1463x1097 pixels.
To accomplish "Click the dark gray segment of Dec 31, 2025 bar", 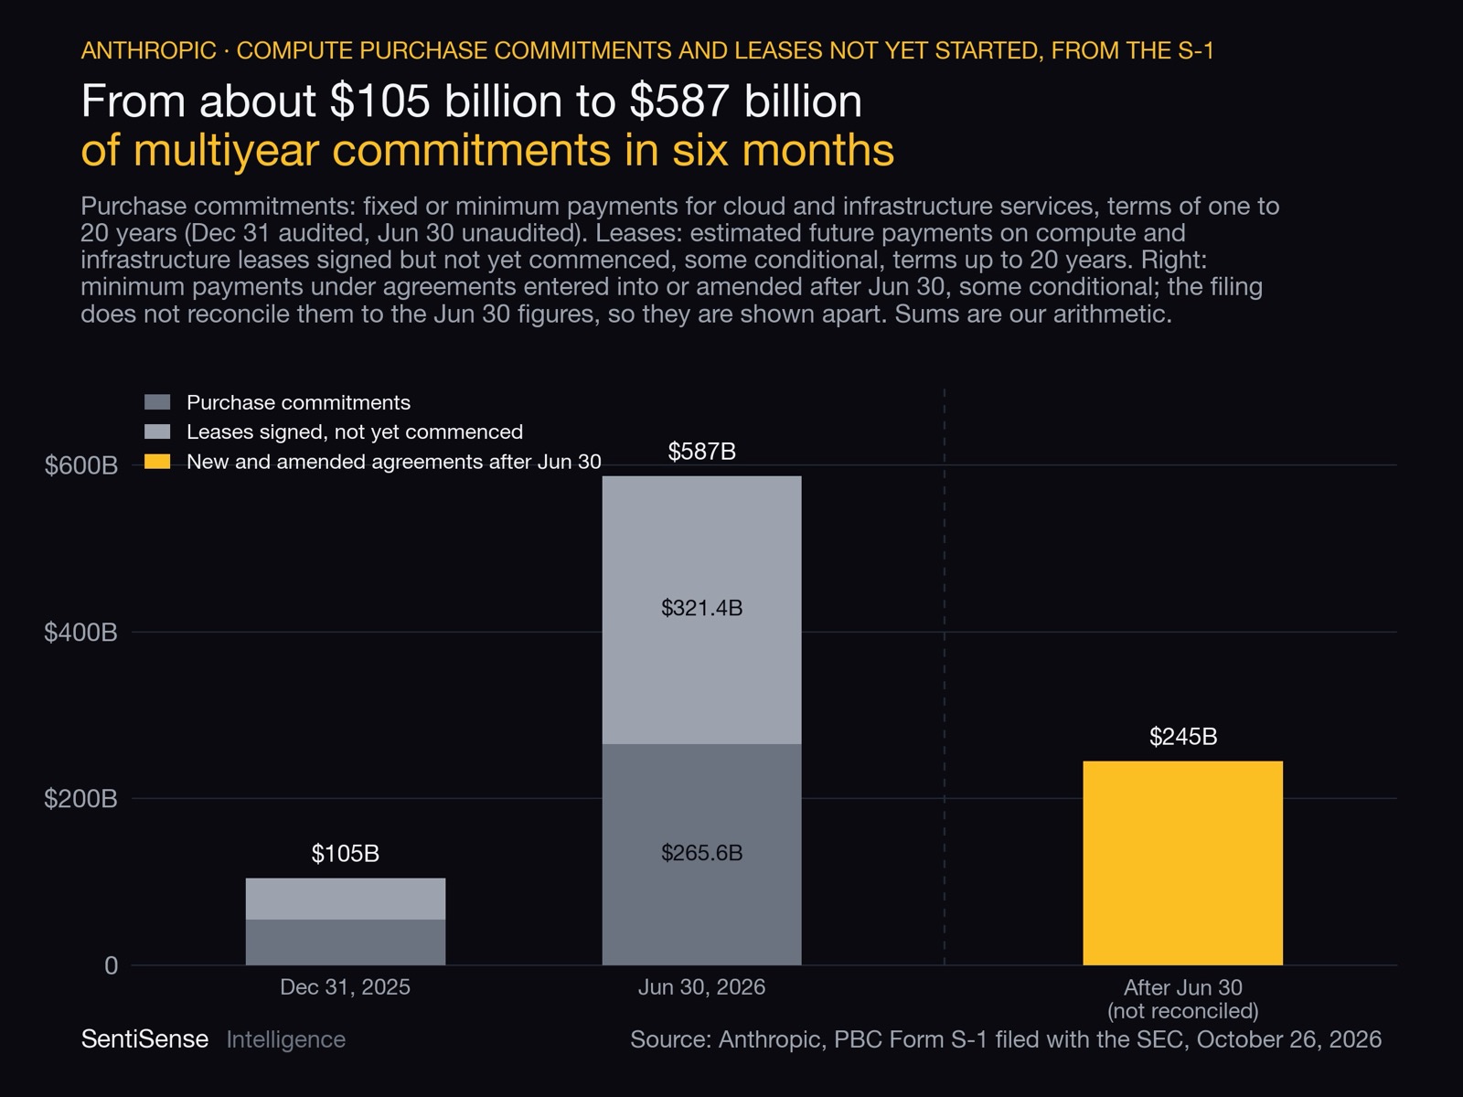I will (346, 943).
